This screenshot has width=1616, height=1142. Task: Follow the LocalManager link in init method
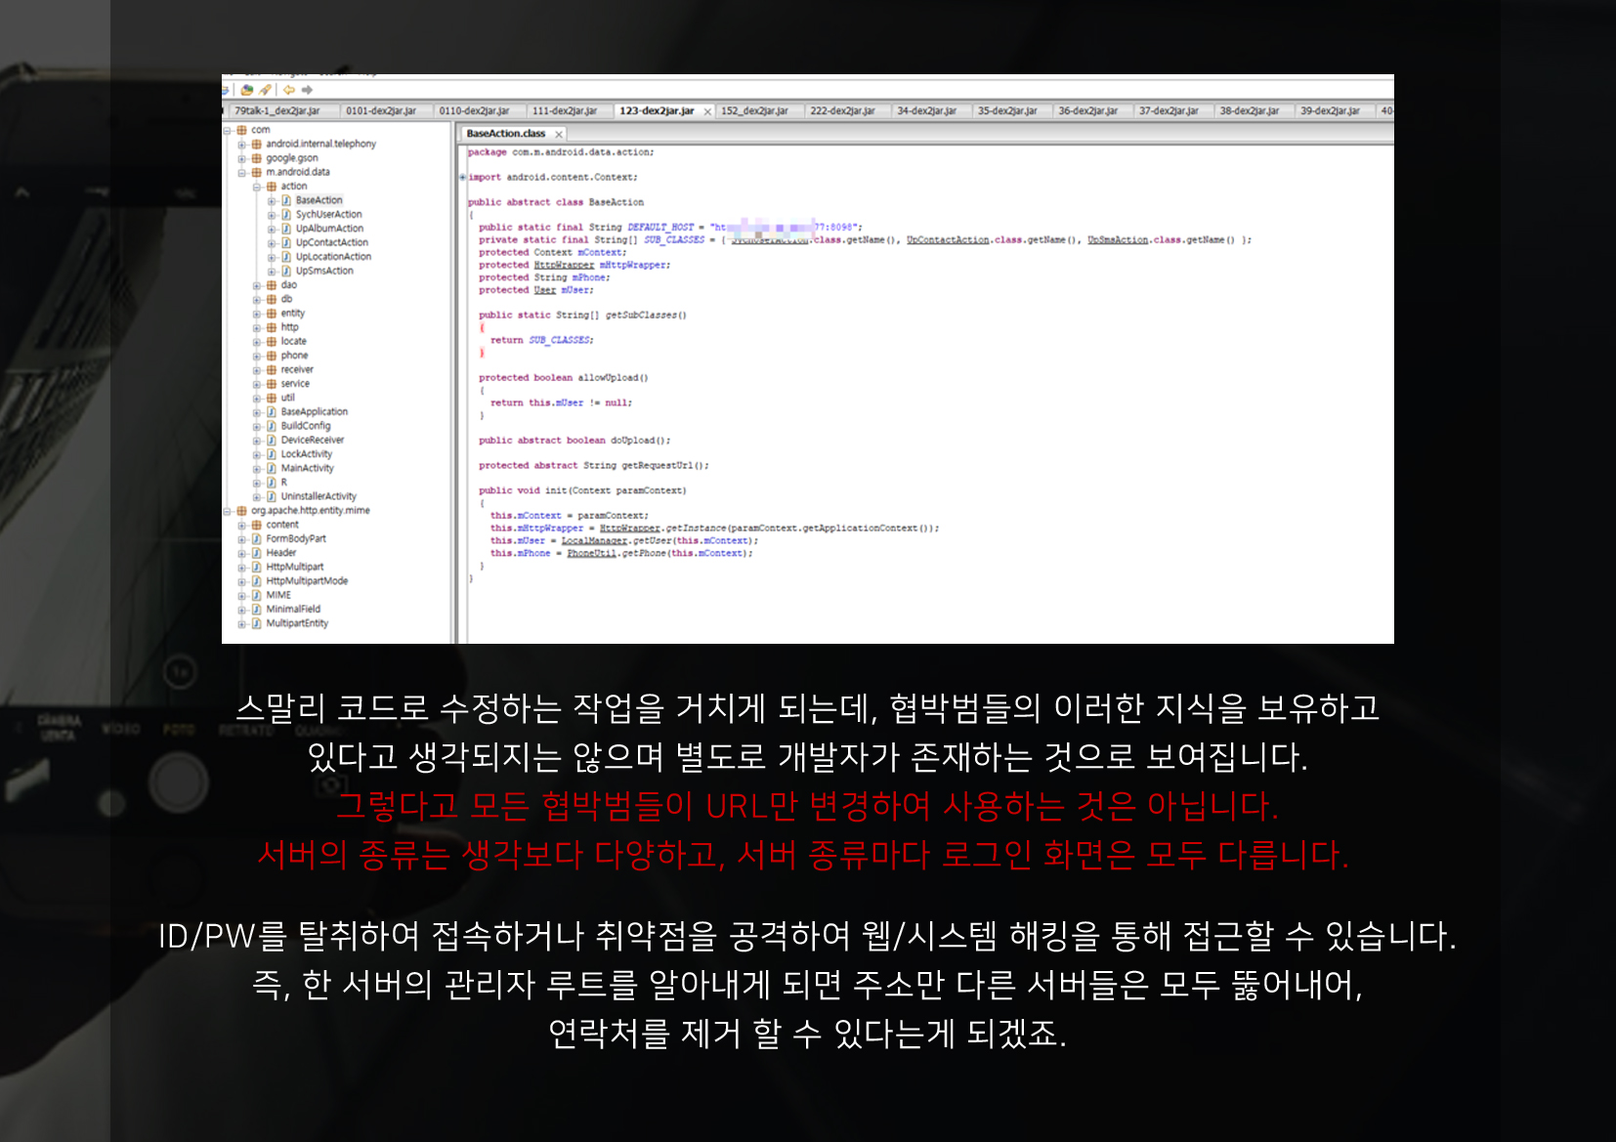[x=594, y=540]
